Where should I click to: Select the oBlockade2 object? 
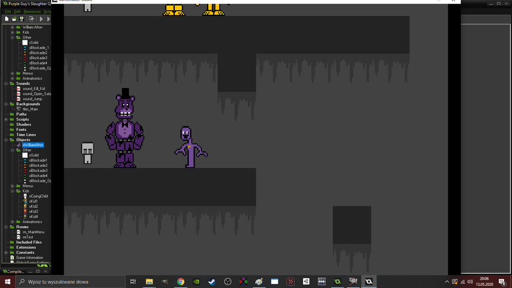tap(38, 166)
